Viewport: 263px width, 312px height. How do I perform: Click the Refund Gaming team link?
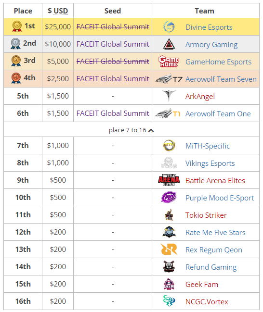211,267
